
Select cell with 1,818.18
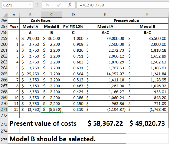[x=147, y=50]
